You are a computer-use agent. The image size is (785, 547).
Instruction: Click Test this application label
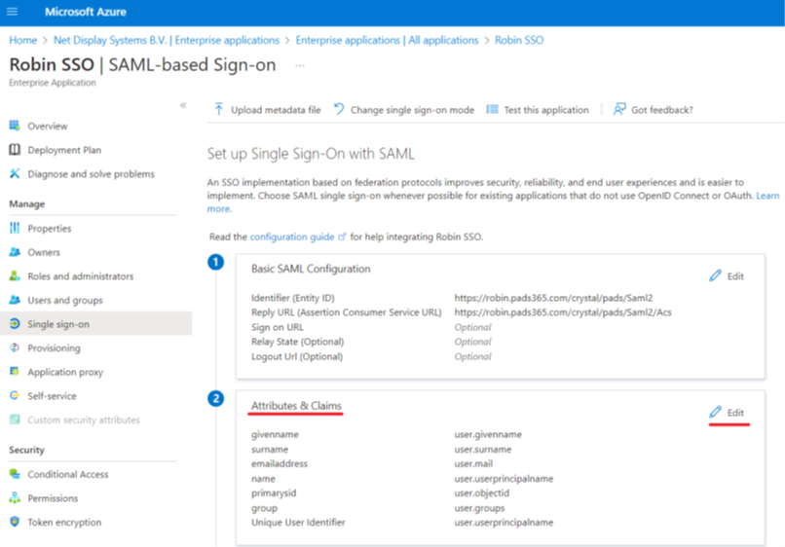tap(546, 110)
